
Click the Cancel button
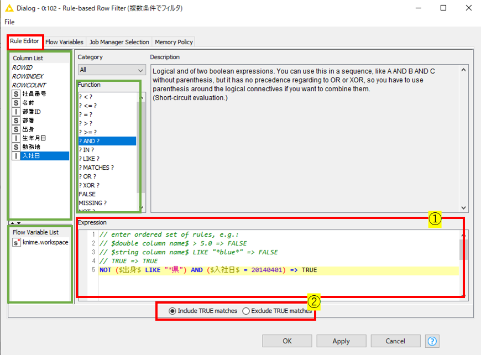pos(395,341)
